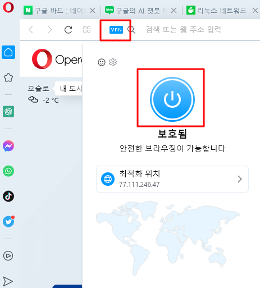Open WhatsApp in sidebar

(x=8, y=171)
